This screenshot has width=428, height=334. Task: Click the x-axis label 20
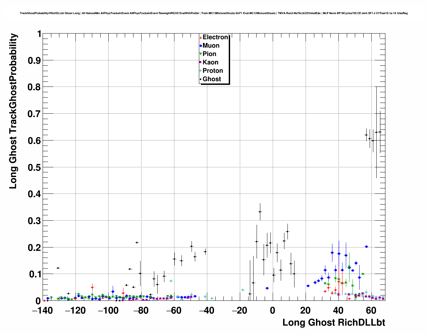(306, 311)
